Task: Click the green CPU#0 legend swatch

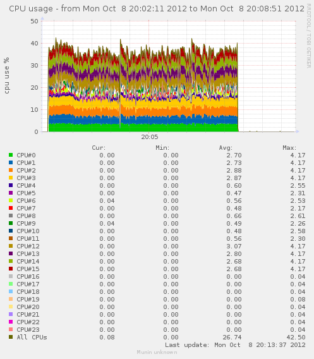Action: click(11, 155)
